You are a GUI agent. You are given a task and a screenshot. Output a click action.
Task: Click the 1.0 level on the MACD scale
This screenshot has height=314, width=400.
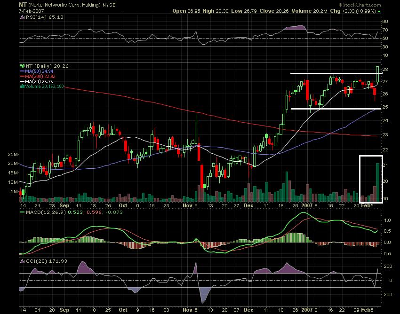(387, 220)
